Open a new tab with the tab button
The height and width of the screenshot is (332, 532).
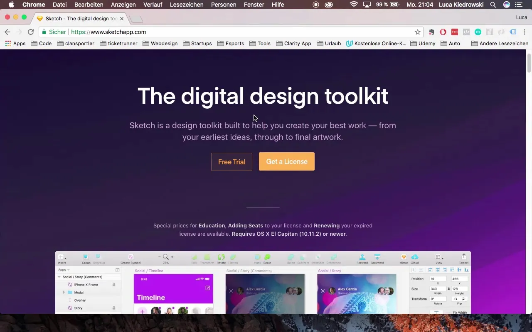coord(136,19)
